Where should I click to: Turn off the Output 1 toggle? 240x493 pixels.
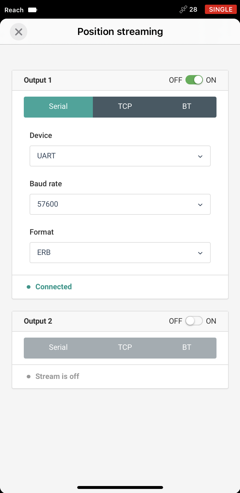194,80
